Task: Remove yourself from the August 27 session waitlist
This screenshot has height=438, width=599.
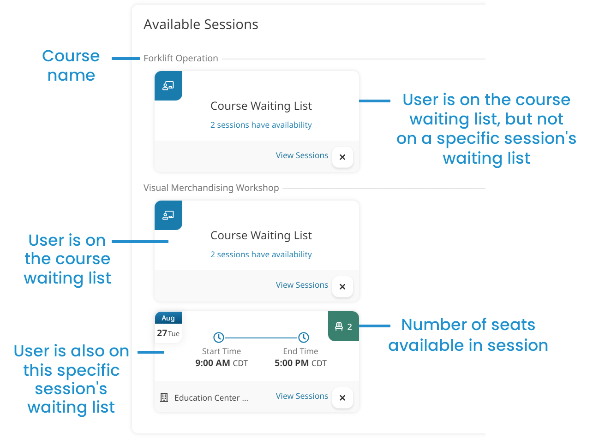Action: coord(342,398)
